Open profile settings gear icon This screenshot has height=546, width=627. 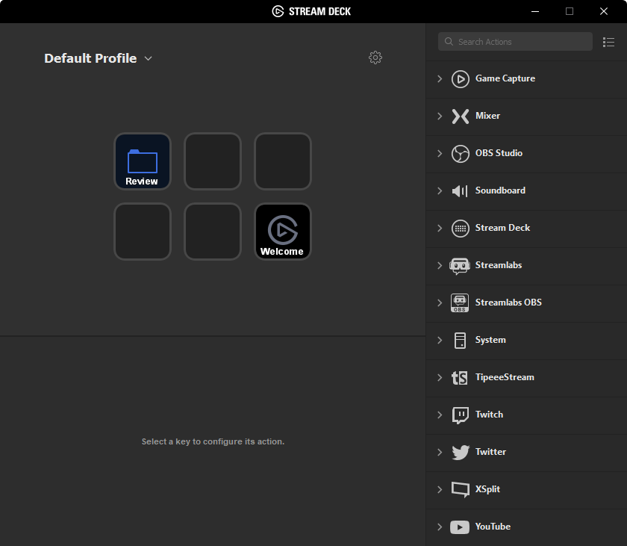point(375,58)
